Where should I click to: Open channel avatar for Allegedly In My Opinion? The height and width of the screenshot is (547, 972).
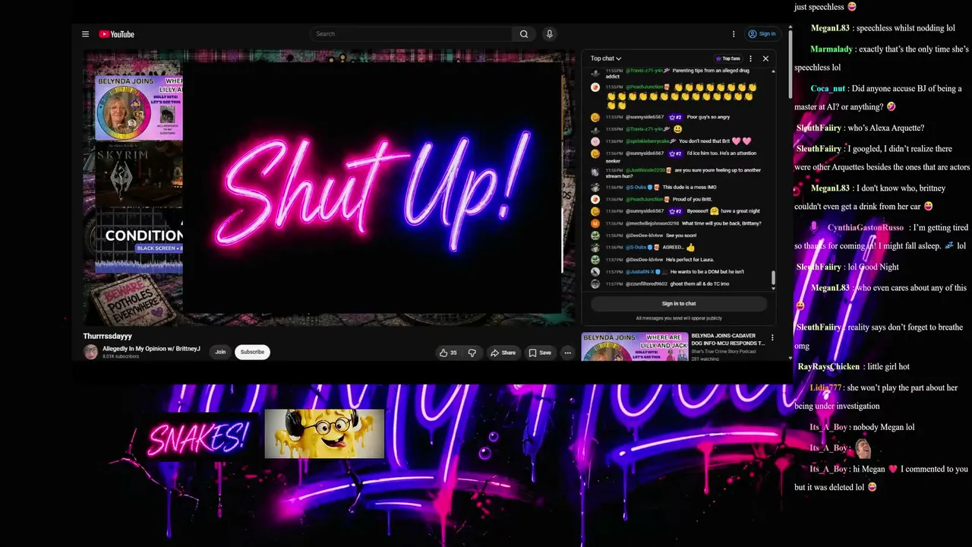[91, 352]
